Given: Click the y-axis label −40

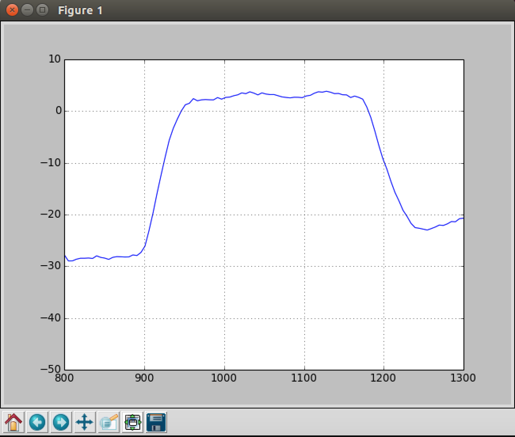Looking at the screenshot, I should click(x=51, y=318).
